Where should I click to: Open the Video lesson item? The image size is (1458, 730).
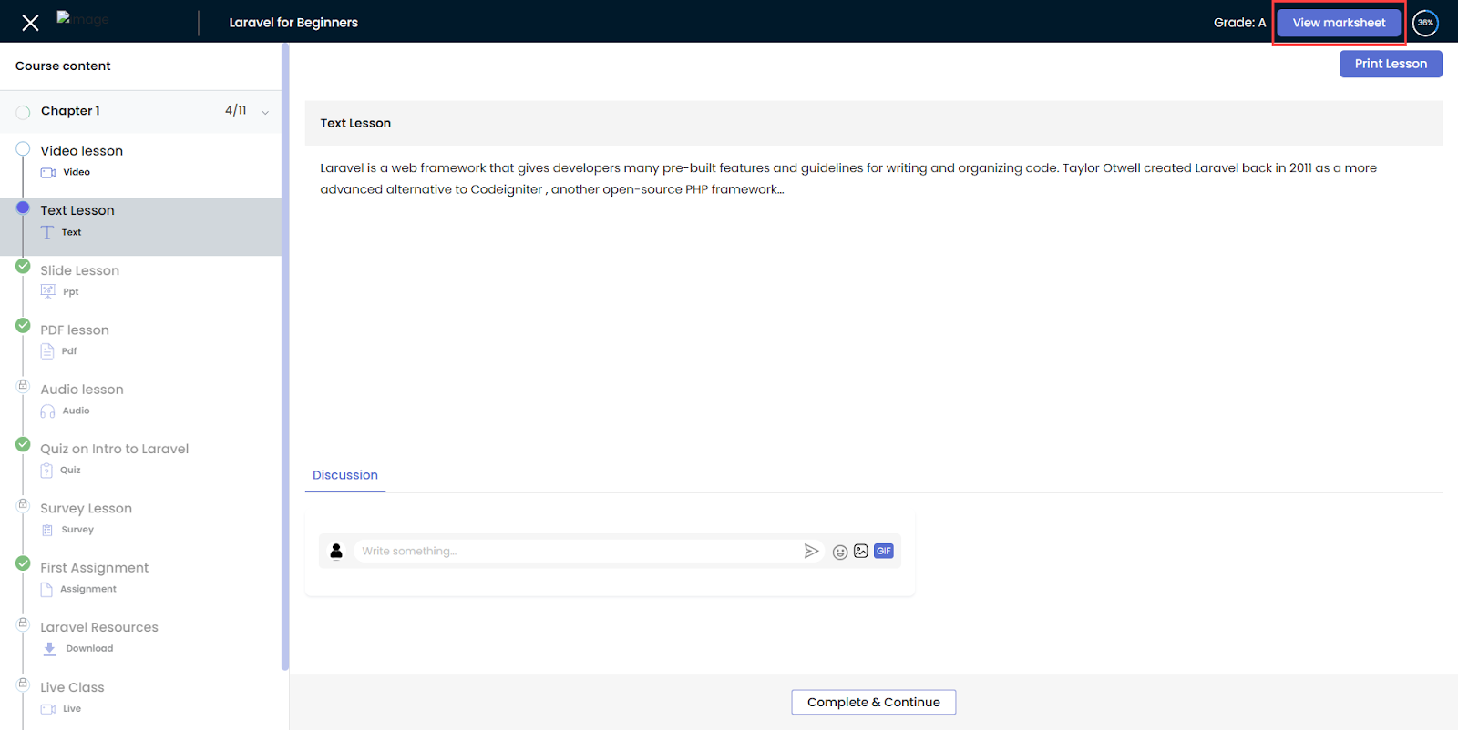click(x=81, y=151)
